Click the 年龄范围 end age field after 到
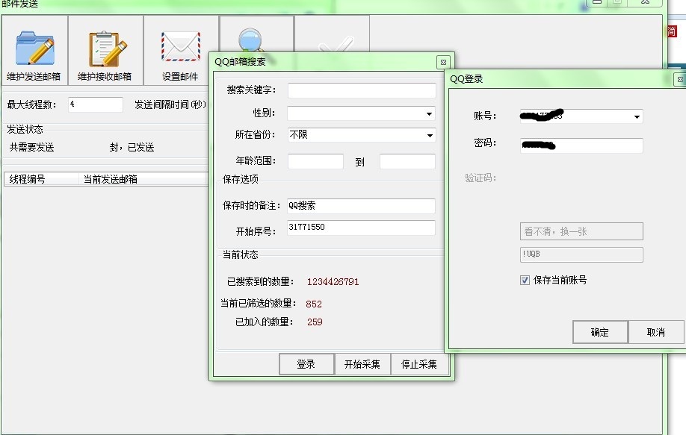This screenshot has width=686, height=435. tap(407, 161)
